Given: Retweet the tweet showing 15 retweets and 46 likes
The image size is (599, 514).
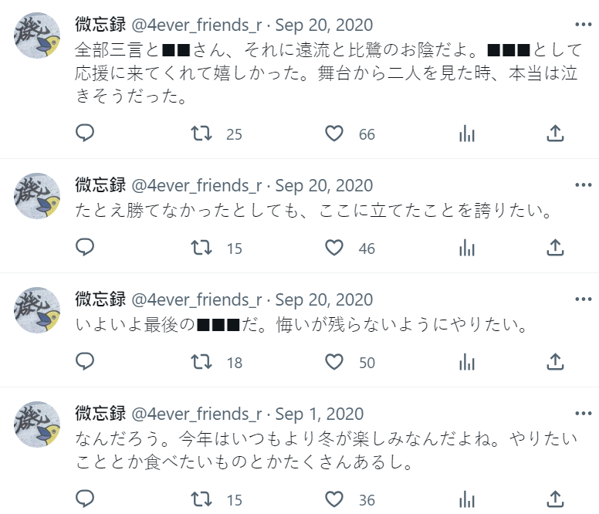Looking at the screenshot, I should click(201, 248).
